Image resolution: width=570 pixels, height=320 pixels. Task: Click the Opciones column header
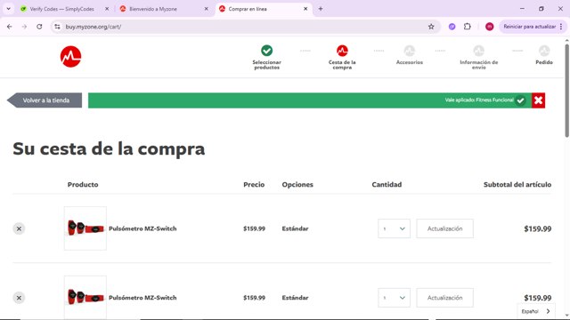click(x=297, y=184)
